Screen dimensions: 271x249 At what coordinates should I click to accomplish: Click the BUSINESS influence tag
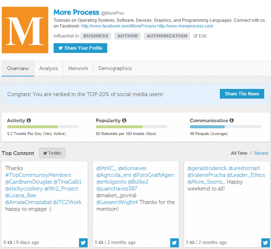[x=96, y=36]
